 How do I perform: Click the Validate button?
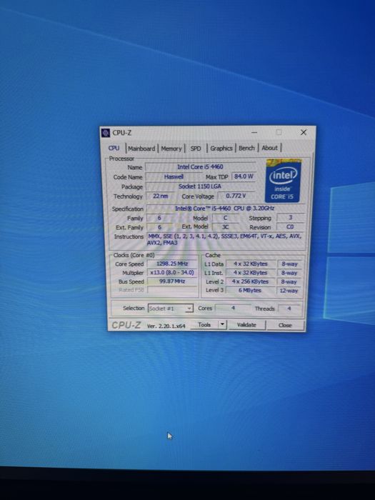246,324
